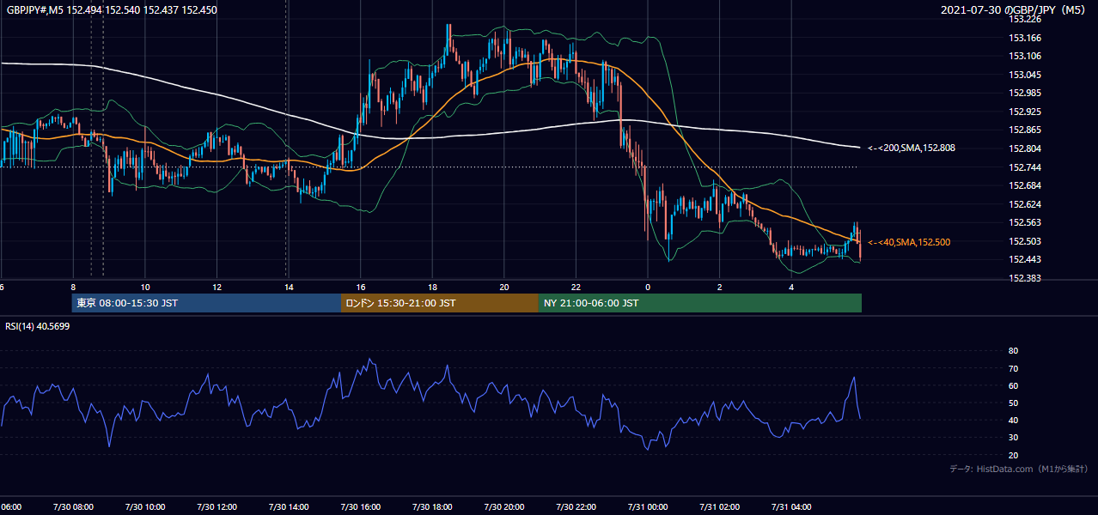Click price axis value 152.503
Image resolution: width=1098 pixels, height=515 pixels.
(x=1025, y=241)
